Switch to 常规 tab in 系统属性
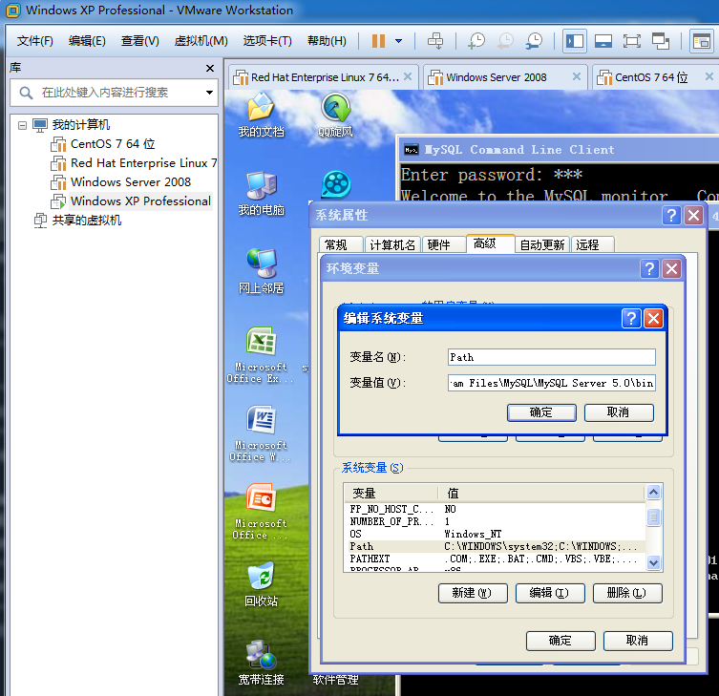The image size is (719, 696). point(341,244)
